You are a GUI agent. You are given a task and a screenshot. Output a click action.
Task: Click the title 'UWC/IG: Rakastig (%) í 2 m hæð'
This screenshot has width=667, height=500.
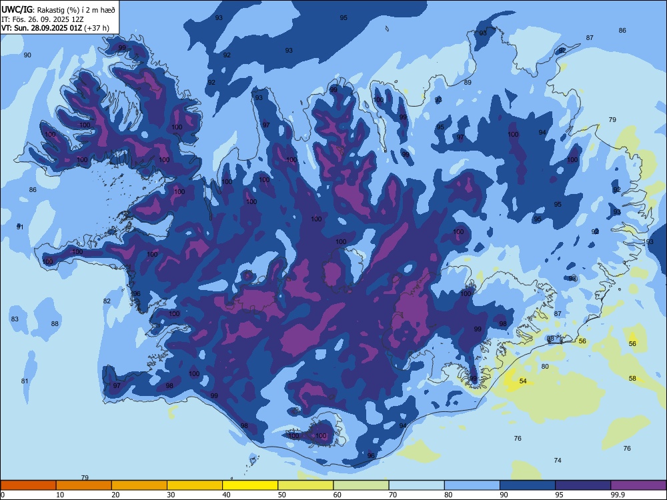[58, 9]
